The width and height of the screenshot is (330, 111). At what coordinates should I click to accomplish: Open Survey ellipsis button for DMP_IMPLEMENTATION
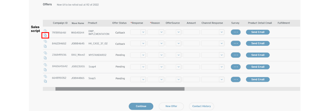[x=236, y=32]
